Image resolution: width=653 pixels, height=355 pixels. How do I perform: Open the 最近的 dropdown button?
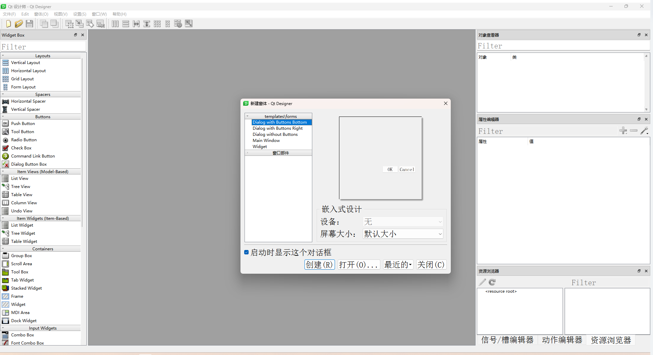398,265
